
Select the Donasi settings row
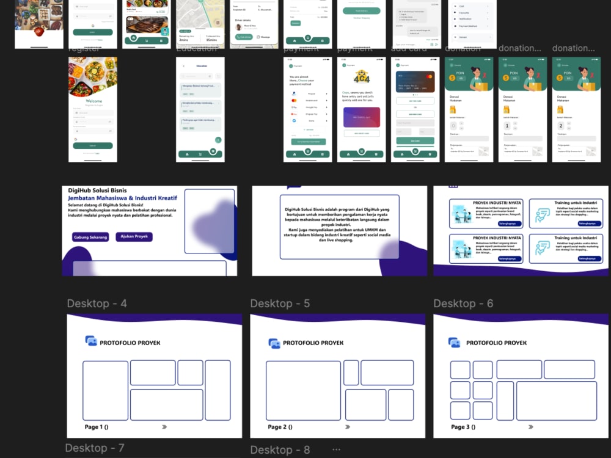(472, 37)
